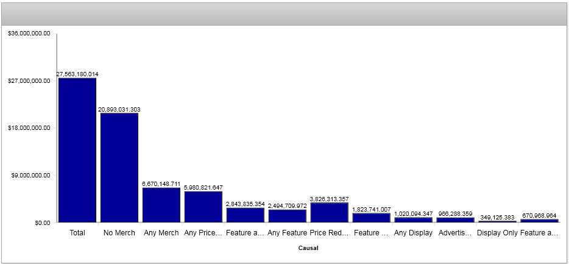The height and width of the screenshot is (264, 569).
Task: Click the 670,968.964 data label
Action: (539, 215)
